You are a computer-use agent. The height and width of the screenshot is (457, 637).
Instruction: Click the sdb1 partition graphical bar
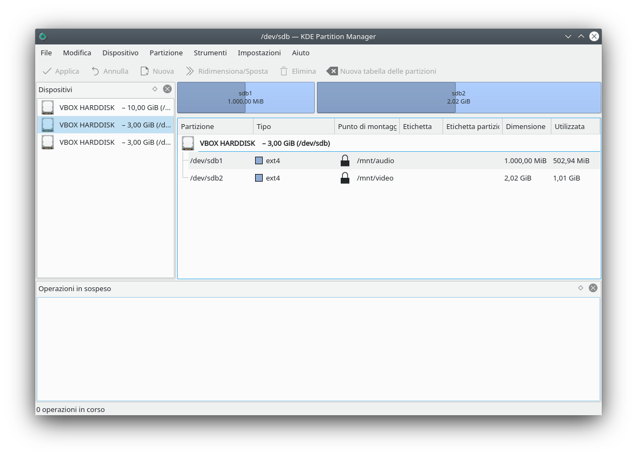pos(245,98)
